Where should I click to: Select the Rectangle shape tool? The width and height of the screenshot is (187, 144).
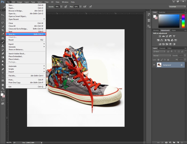click(x=3, y=81)
